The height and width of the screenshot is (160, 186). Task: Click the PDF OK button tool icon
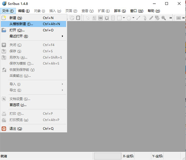[x=179, y=18]
